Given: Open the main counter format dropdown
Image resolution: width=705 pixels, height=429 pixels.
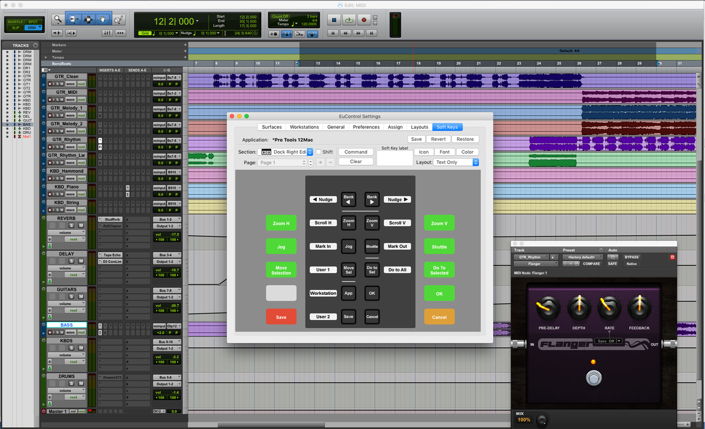Looking at the screenshot, I should [197, 20].
